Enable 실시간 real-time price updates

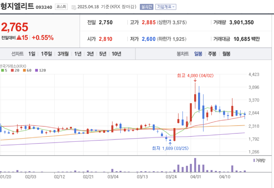click(x=146, y=7)
